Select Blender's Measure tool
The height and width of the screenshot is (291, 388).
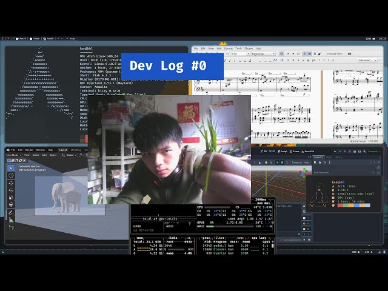click(x=11, y=219)
